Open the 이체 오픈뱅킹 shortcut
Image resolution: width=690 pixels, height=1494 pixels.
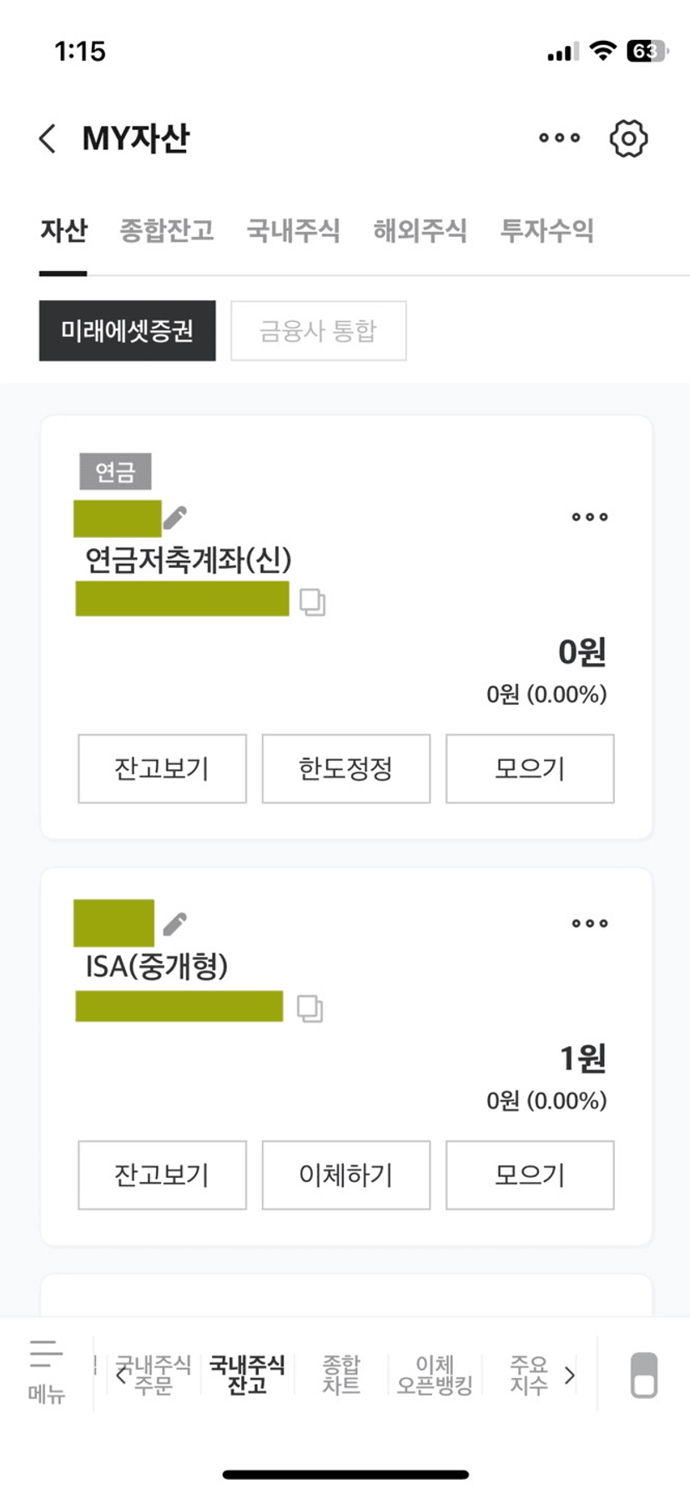click(434, 1375)
